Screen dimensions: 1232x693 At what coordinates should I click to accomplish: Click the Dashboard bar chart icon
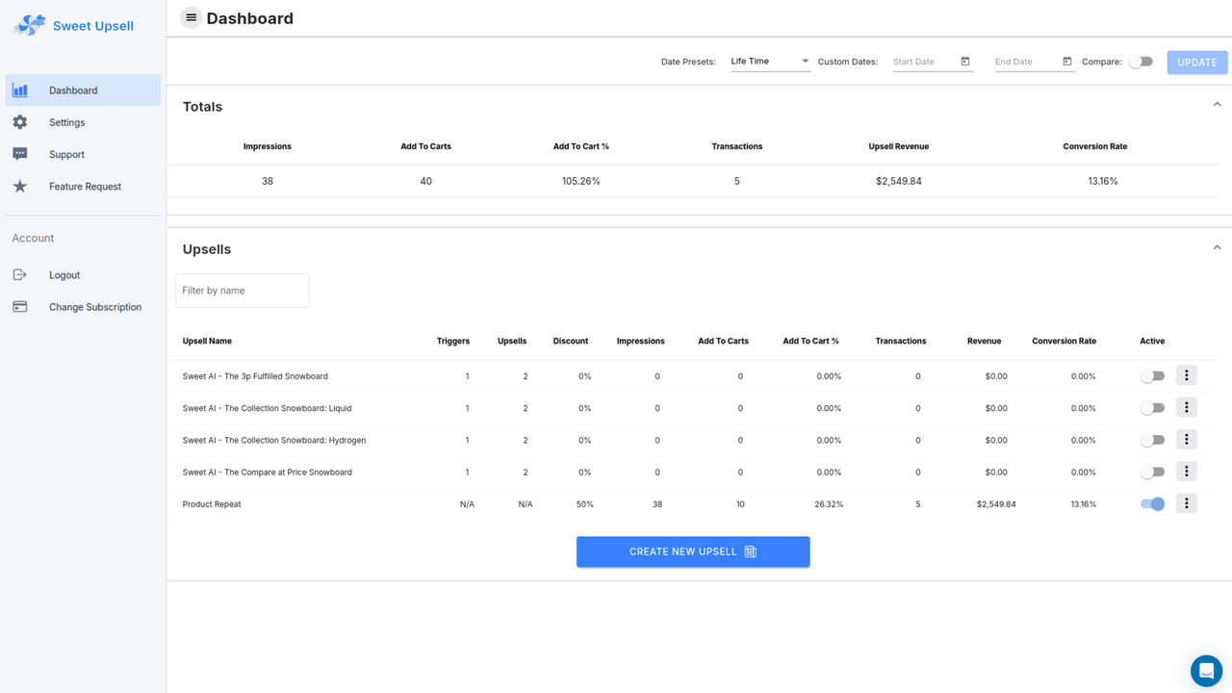[20, 90]
